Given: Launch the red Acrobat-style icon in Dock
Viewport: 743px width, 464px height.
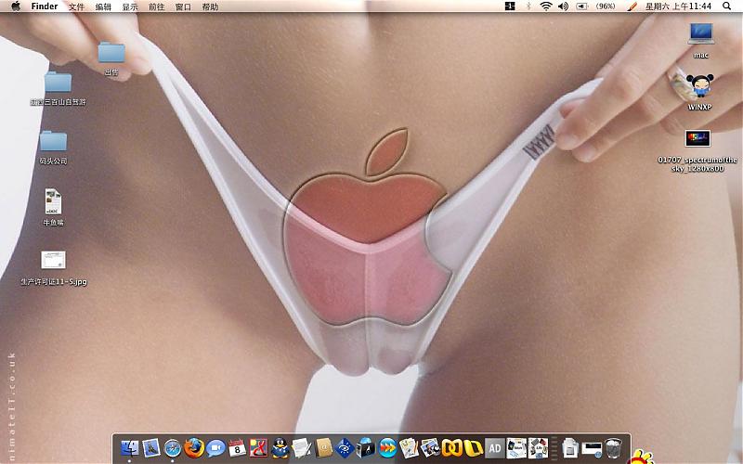Looking at the screenshot, I should point(259,448).
